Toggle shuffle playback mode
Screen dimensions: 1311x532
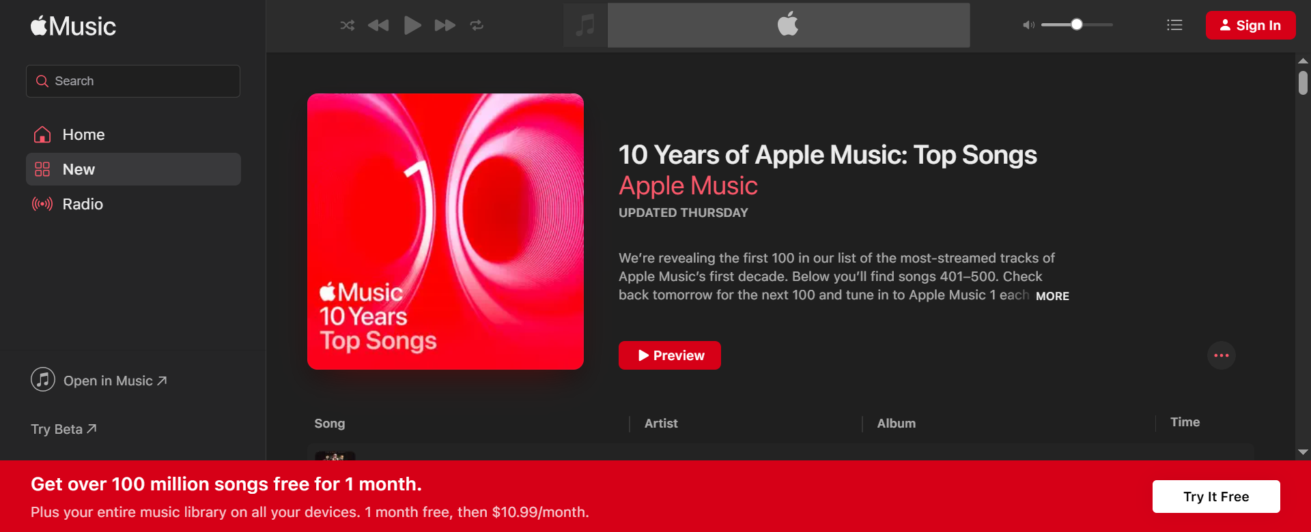click(348, 25)
